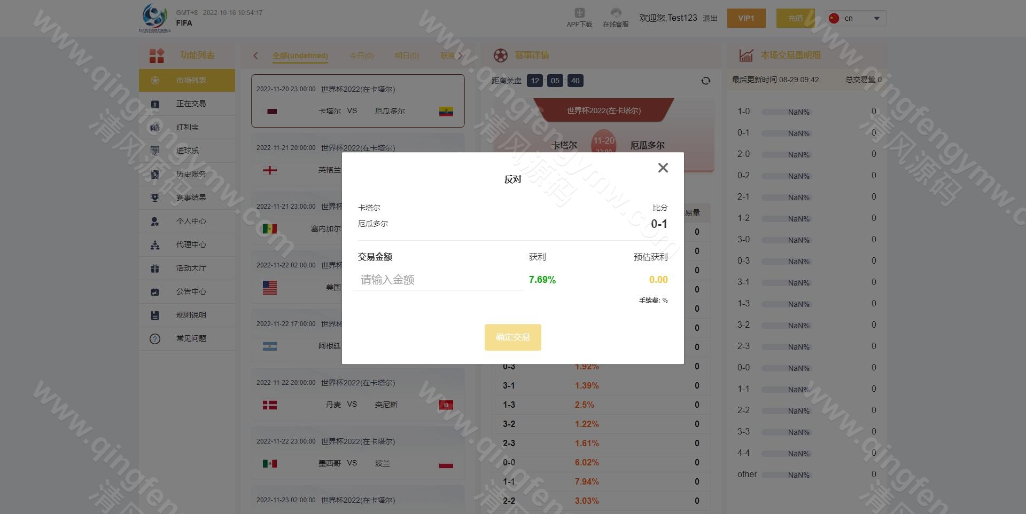Click the 退出 logout link
Screen dimensions: 1026x514
710,18
